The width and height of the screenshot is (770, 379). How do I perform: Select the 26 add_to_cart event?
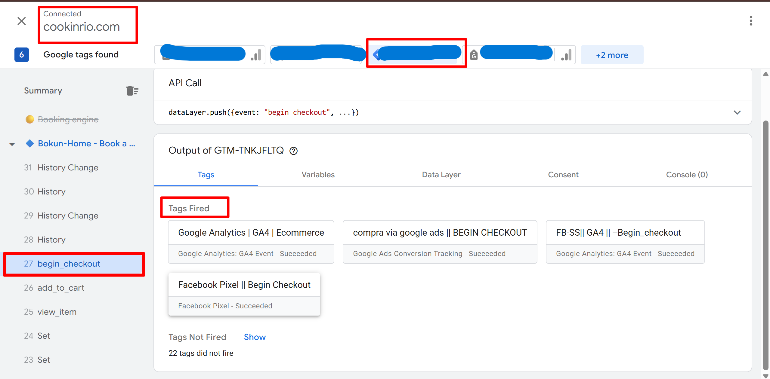point(60,288)
